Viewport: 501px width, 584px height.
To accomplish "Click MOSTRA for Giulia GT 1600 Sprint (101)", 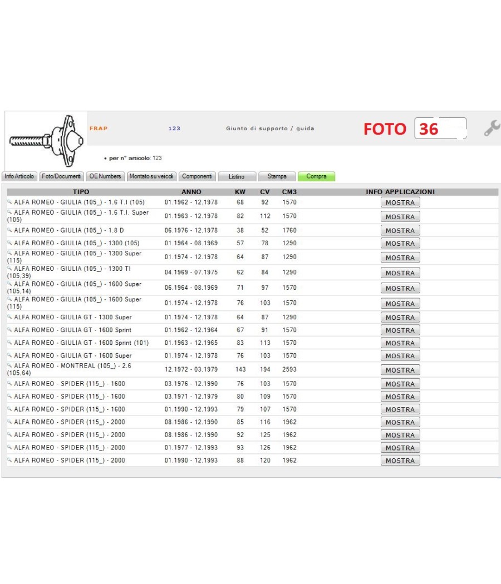I will 400,343.
